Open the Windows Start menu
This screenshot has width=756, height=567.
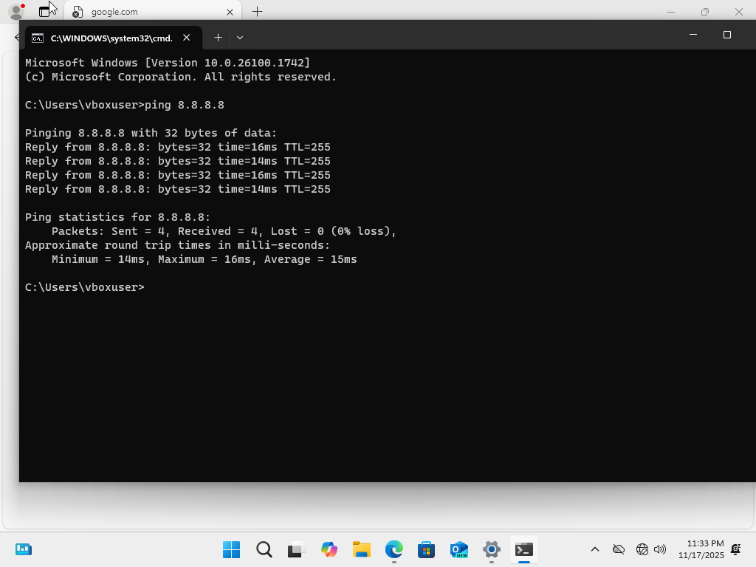(x=231, y=549)
